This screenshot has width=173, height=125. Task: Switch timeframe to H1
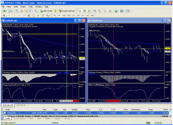coord(74,15)
